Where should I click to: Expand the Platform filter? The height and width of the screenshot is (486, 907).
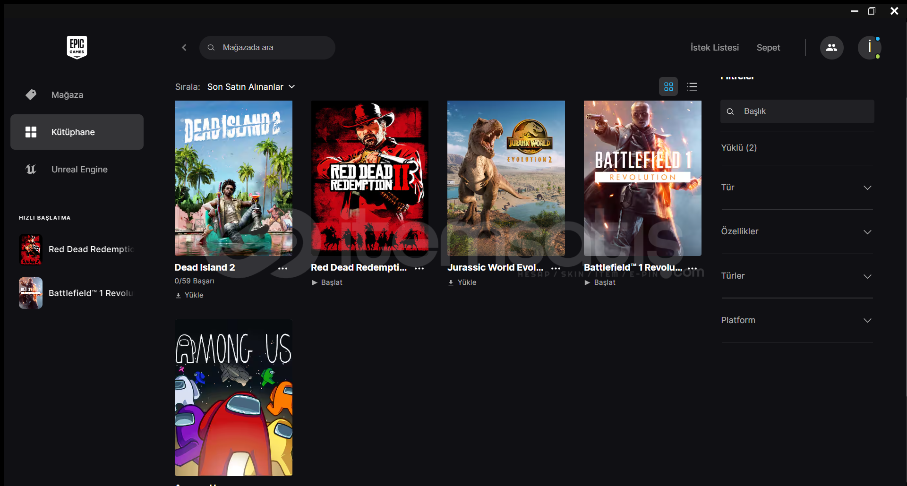[796, 320]
